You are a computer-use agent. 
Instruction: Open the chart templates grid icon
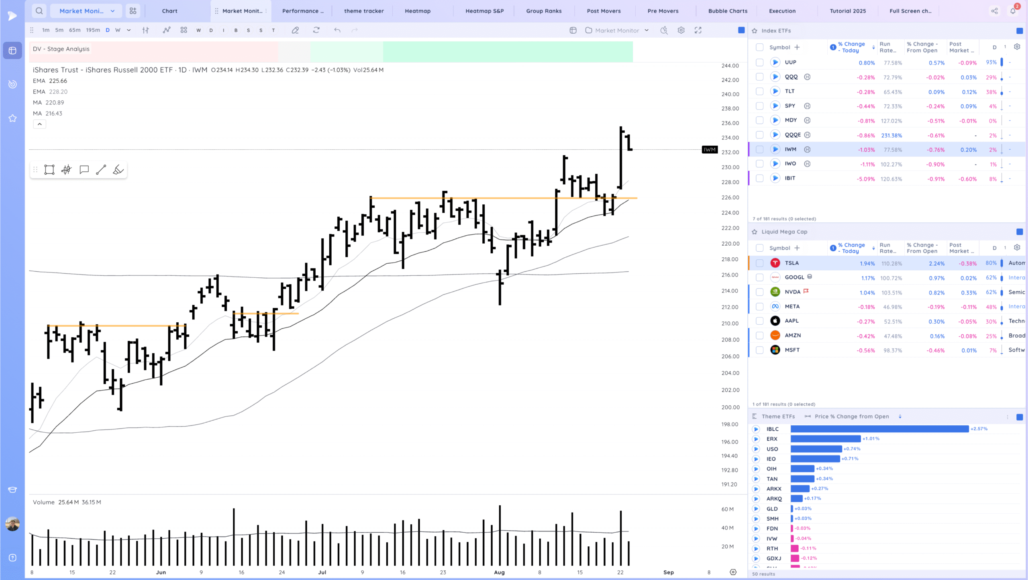184,30
